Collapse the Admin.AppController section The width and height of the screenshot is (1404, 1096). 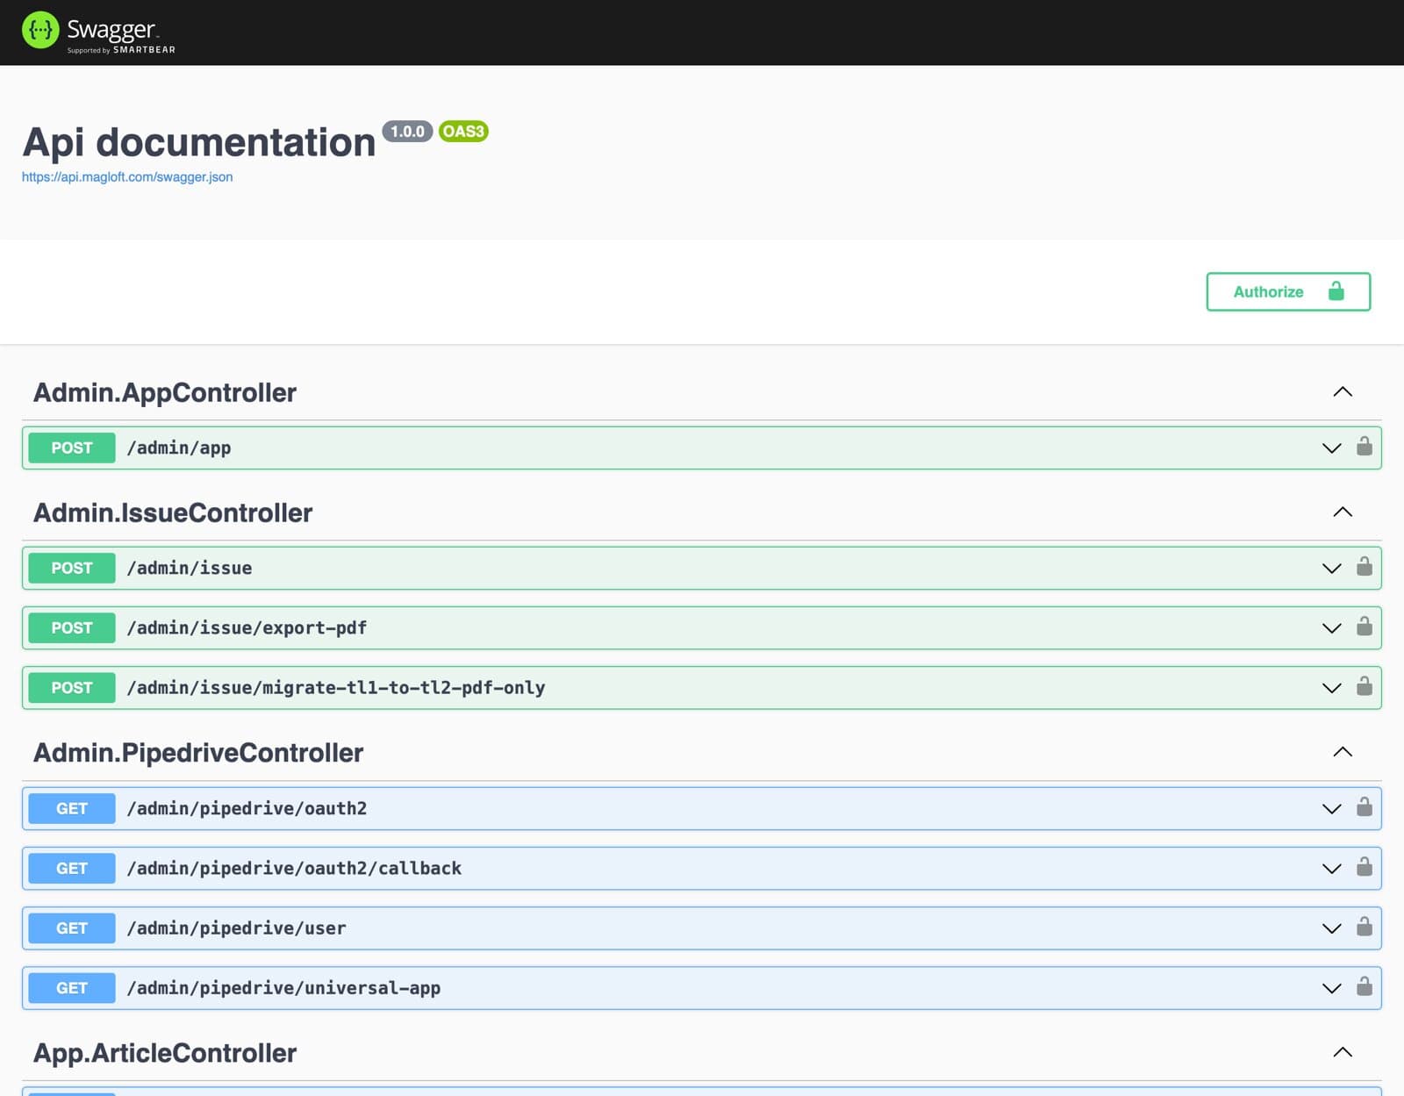1343,392
